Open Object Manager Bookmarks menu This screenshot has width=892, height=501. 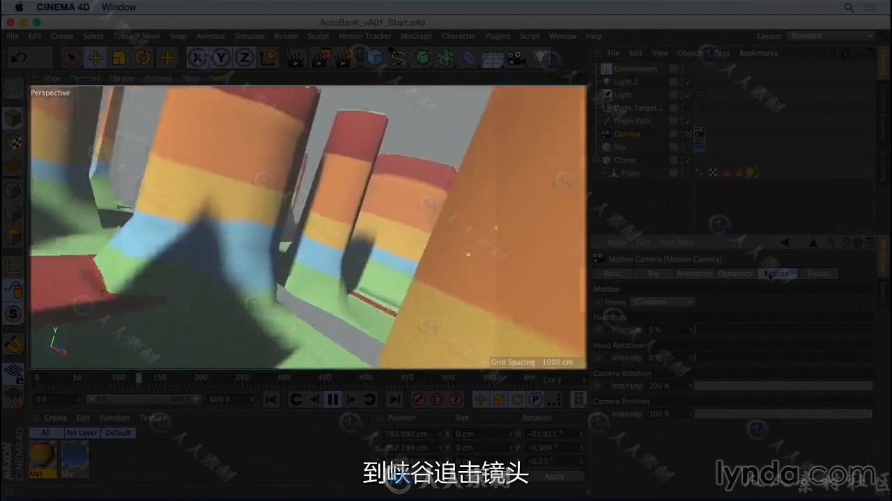[x=758, y=53]
